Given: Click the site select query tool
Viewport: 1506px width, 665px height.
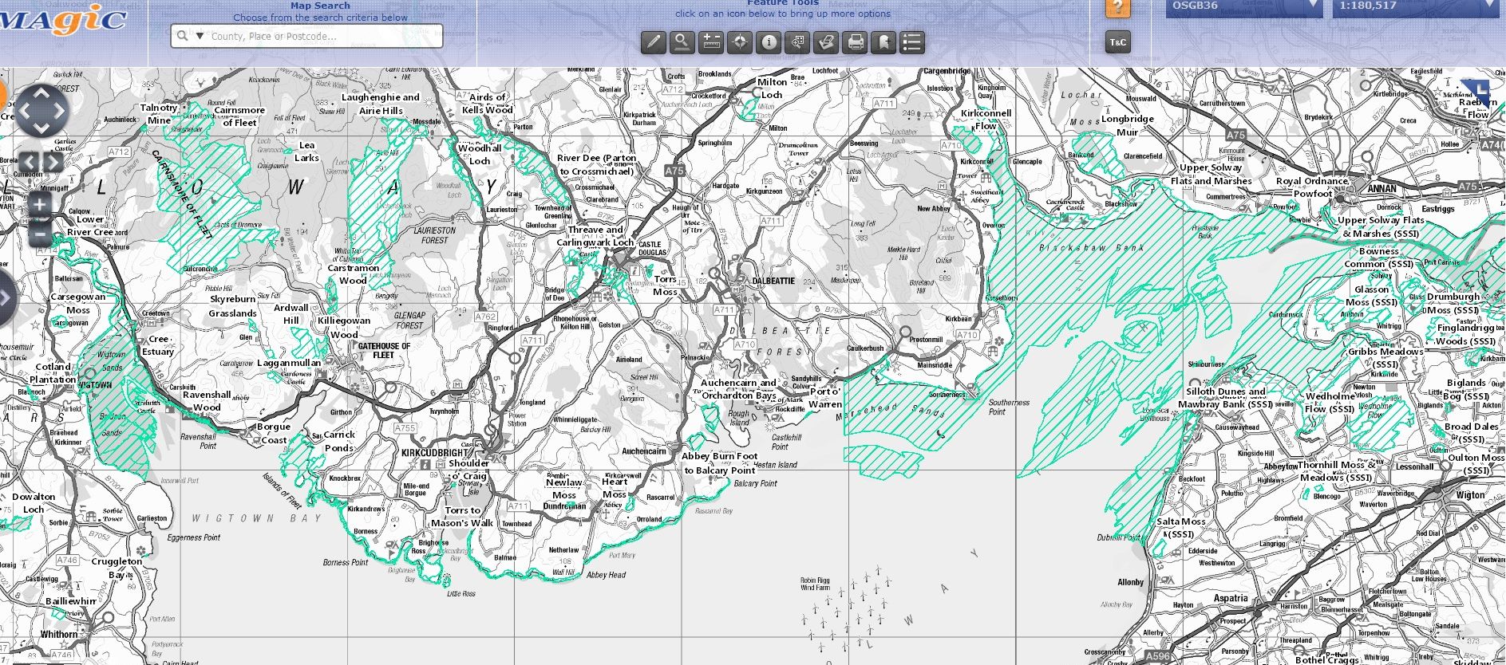Looking at the screenshot, I should (x=796, y=42).
